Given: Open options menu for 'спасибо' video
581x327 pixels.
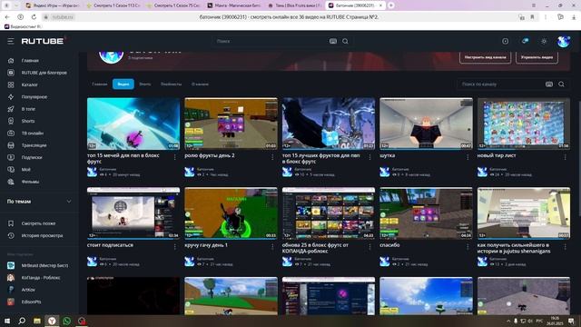Looking at the screenshot, I should click(468, 247).
